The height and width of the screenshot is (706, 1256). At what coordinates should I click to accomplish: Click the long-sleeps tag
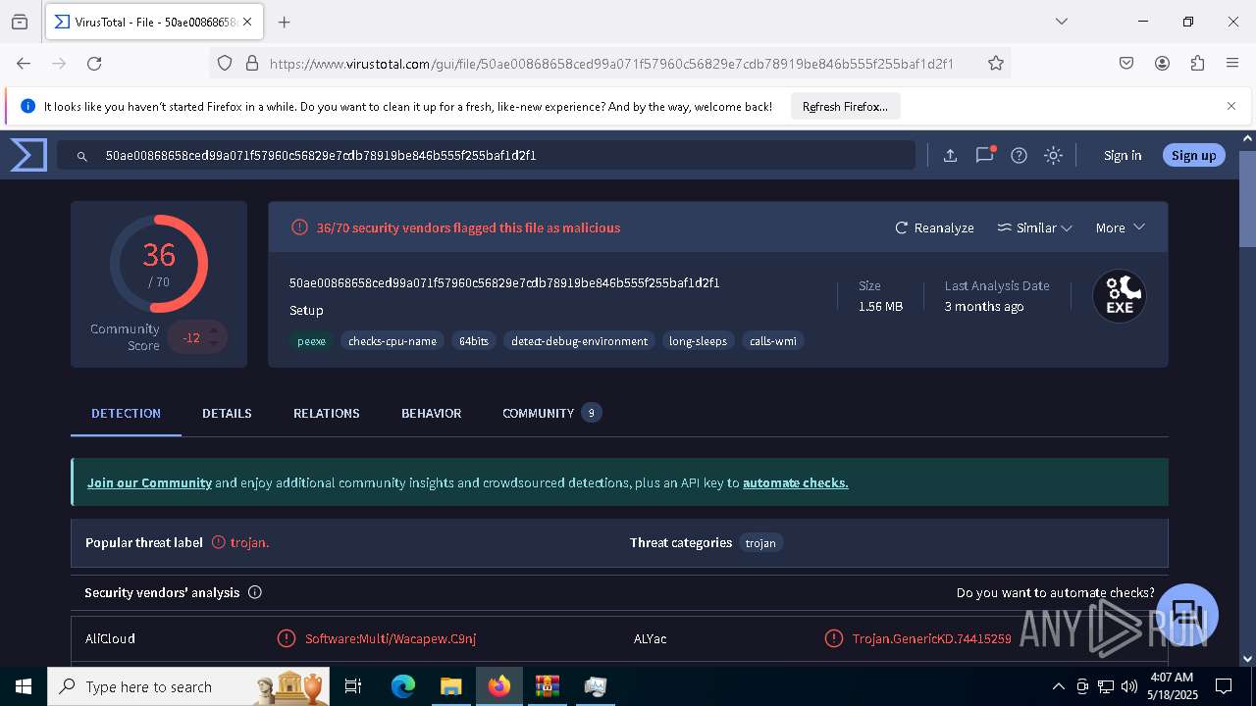click(x=698, y=341)
